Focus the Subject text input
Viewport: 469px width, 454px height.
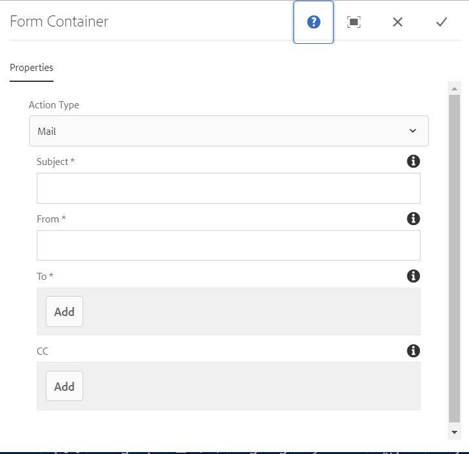click(x=228, y=188)
